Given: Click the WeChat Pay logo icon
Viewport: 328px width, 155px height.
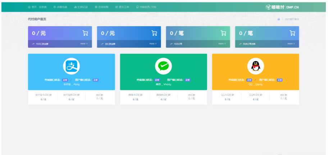Looking at the screenshot, I should tap(163, 66).
